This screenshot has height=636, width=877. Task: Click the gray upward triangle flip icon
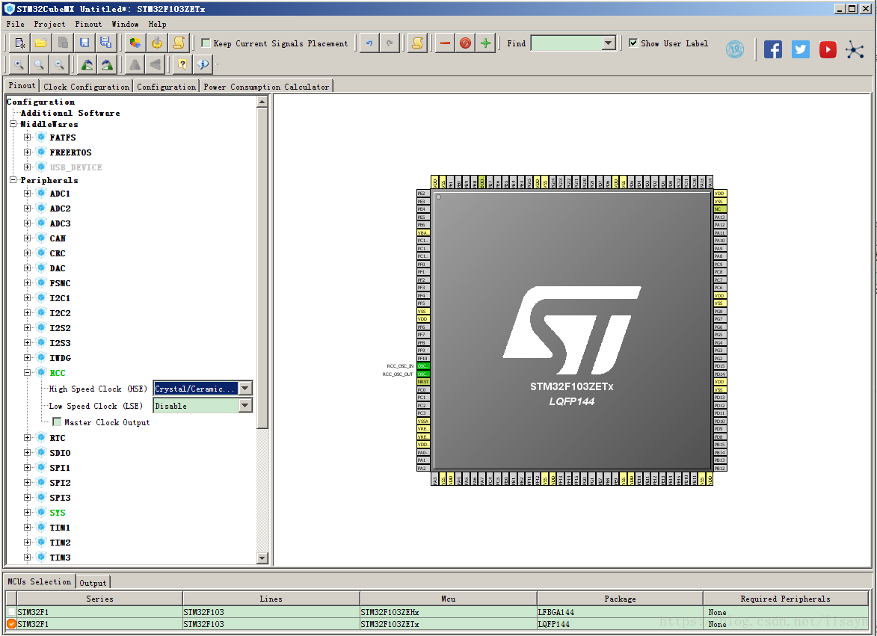135,65
